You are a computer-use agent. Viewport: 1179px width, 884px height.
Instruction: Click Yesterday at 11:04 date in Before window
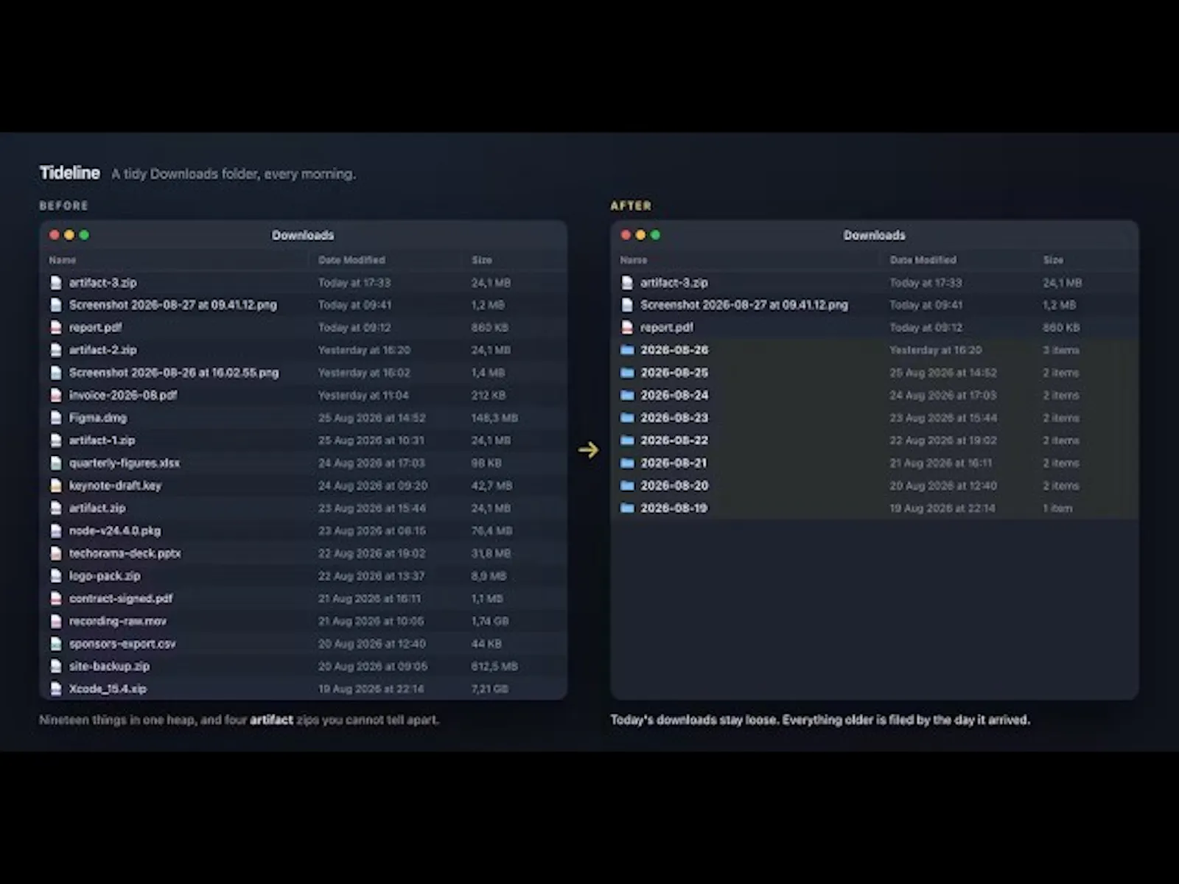pos(363,396)
